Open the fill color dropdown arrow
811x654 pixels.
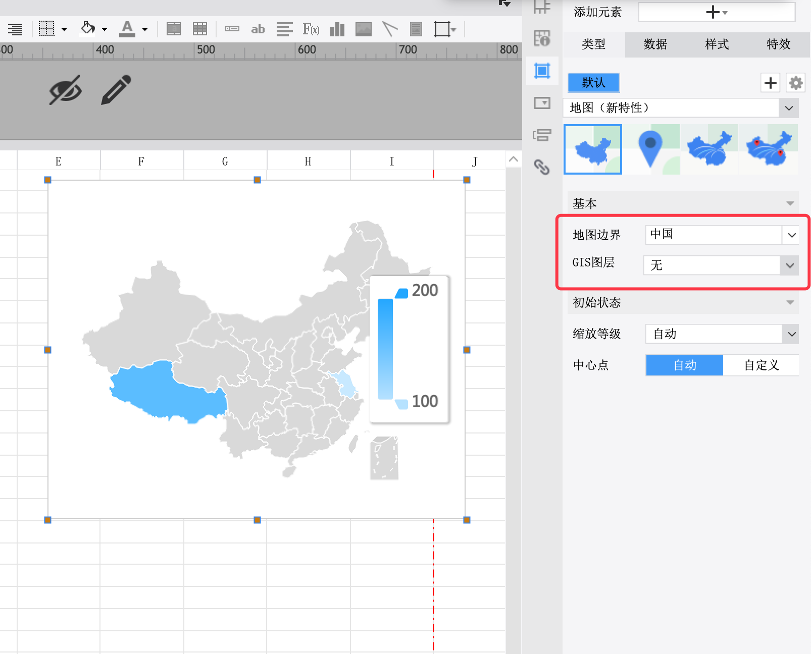coord(105,30)
